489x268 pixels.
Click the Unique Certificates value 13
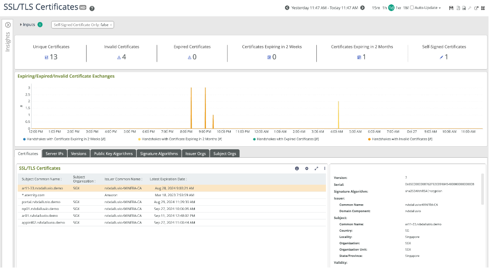[x=54, y=57]
